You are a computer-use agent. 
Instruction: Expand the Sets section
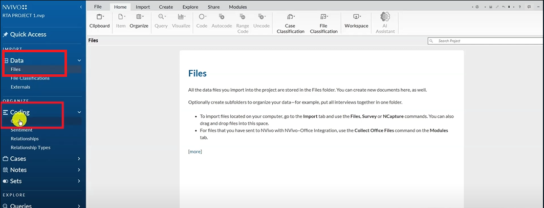tap(79, 181)
